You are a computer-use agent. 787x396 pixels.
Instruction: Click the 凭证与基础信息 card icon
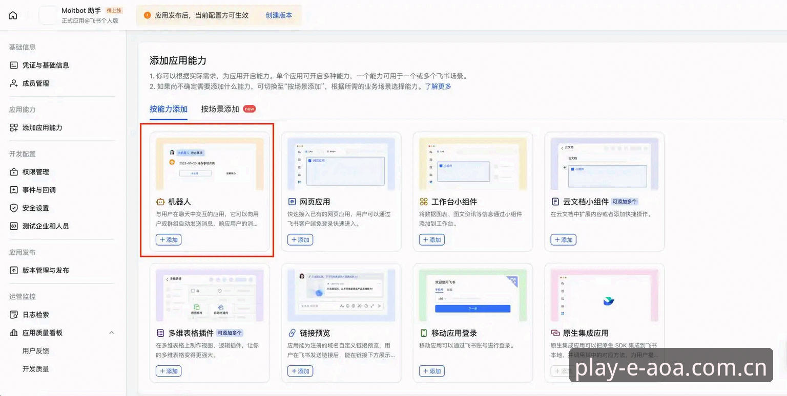pos(14,65)
